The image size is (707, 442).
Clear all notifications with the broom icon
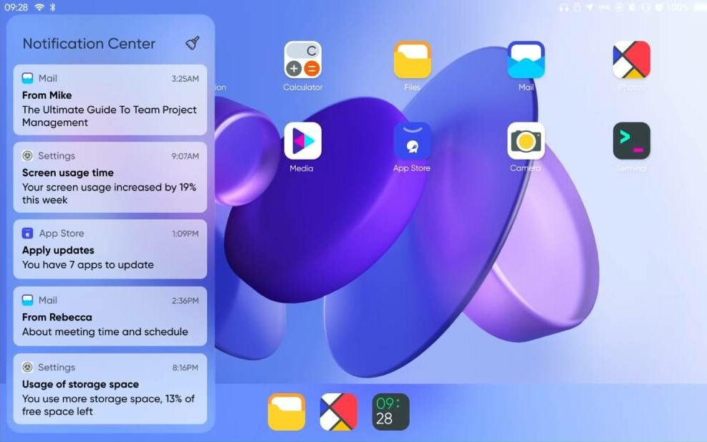[193, 44]
